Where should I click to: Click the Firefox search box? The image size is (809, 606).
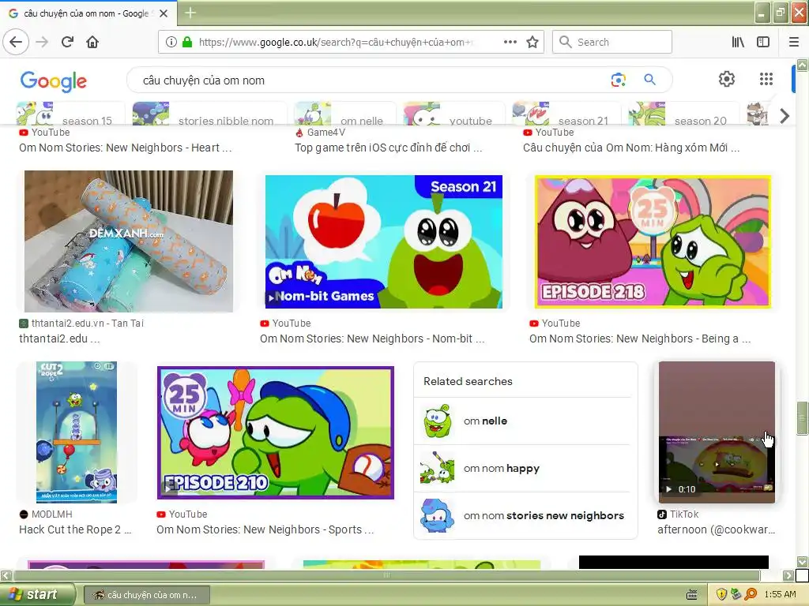[x=612, y=42]
